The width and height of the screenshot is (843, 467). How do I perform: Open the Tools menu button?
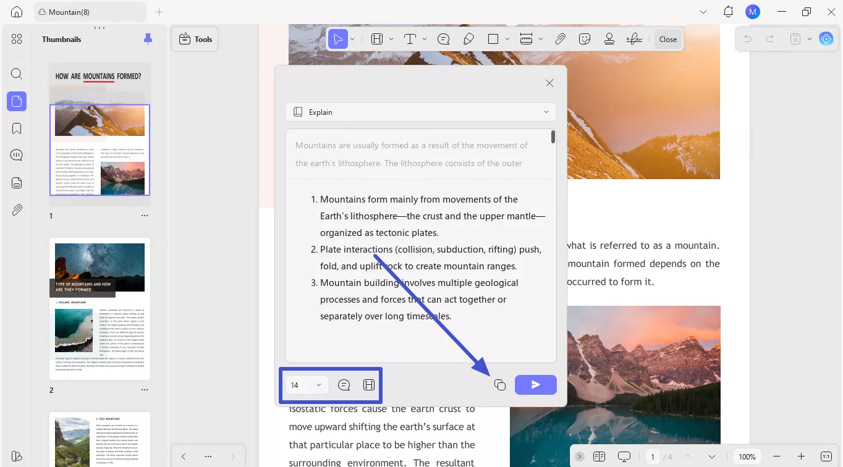(x=195, y=39)
